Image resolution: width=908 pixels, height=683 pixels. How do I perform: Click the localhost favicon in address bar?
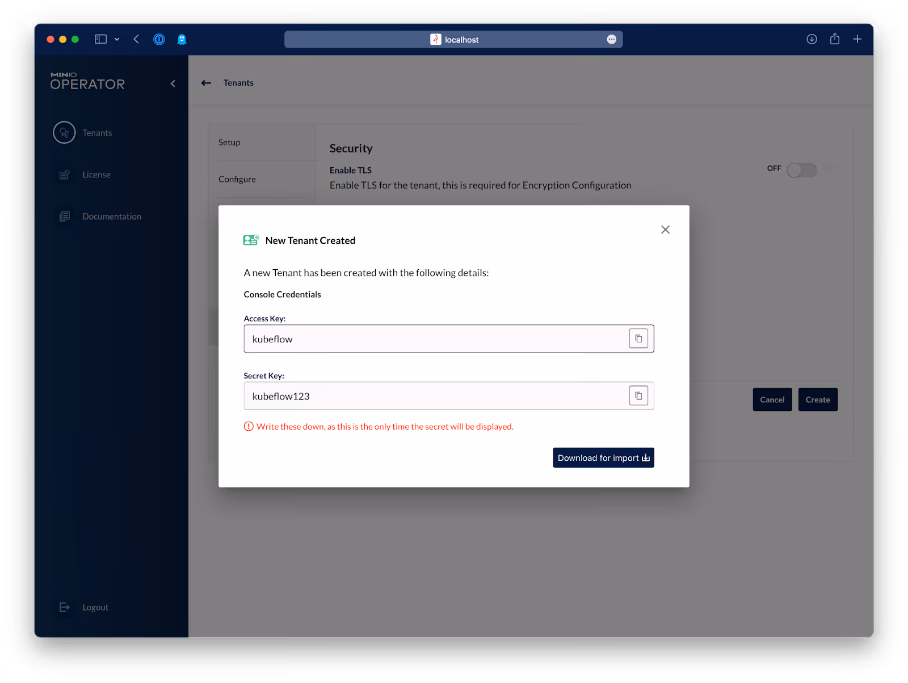(x=435, y=39)
